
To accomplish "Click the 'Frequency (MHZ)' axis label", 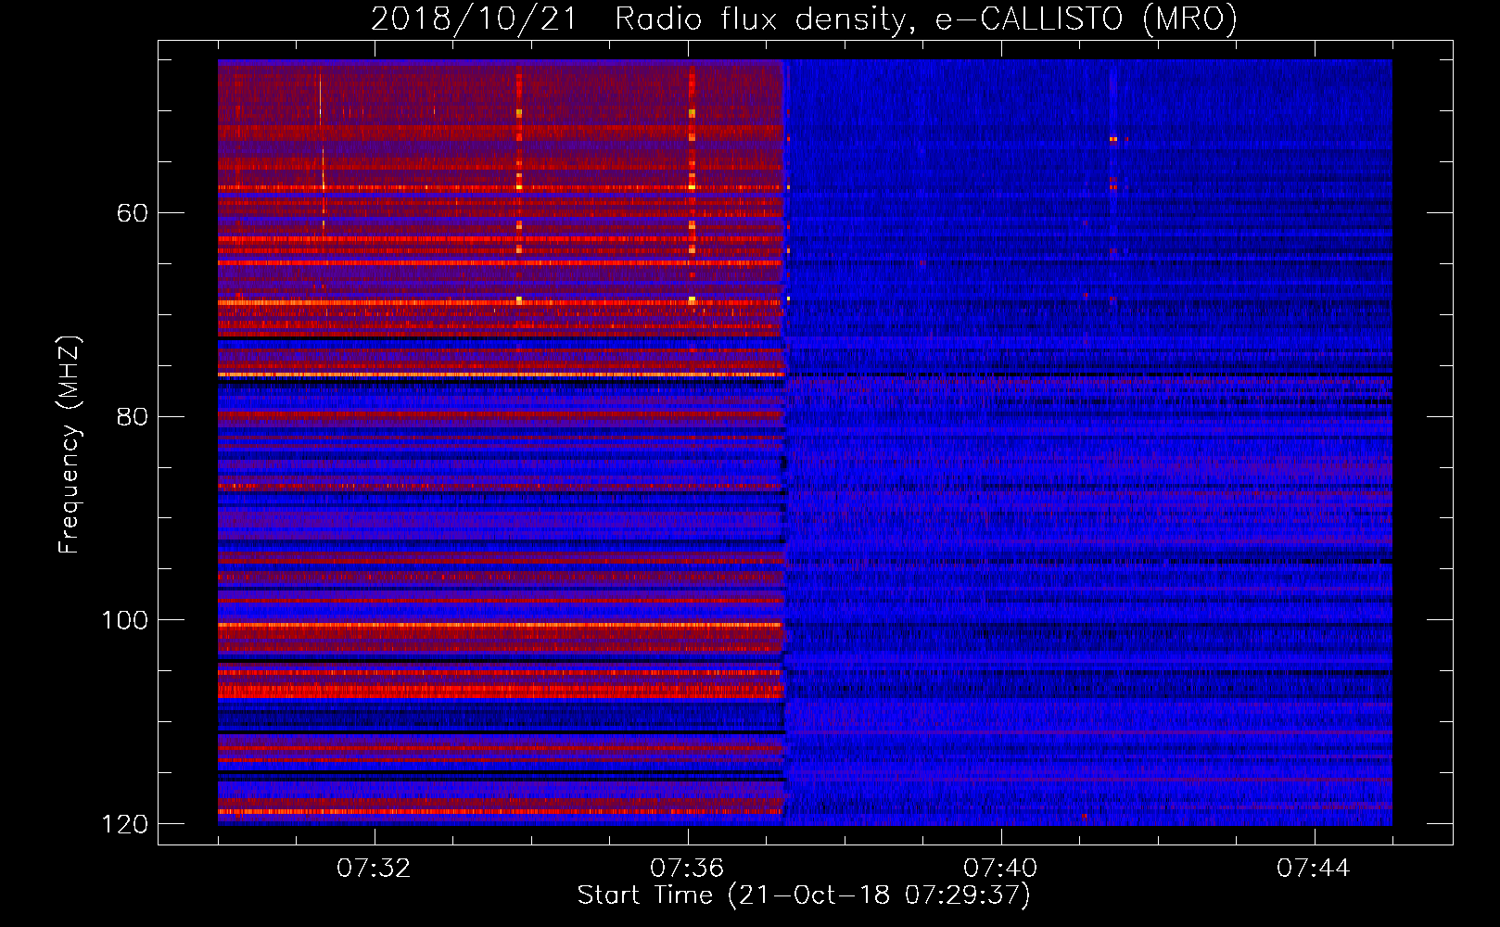I will click(x=69, y=444).
